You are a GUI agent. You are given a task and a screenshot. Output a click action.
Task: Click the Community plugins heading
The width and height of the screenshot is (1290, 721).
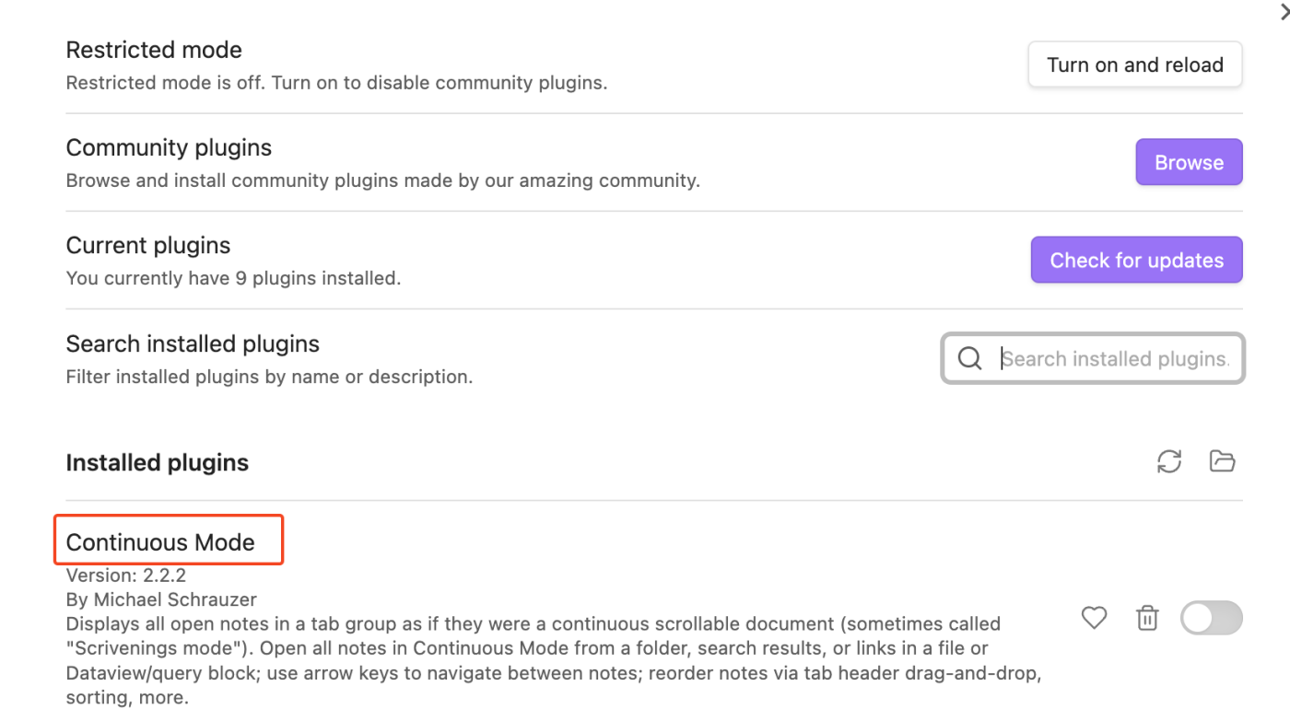[169, 147]
